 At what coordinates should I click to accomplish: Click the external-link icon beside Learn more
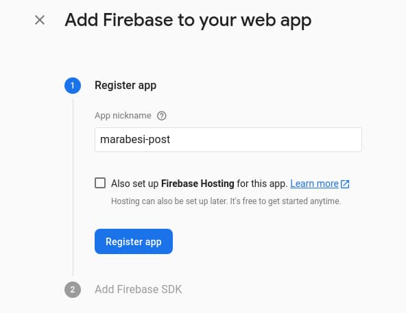pyautogui.click(x=345, y=184)
